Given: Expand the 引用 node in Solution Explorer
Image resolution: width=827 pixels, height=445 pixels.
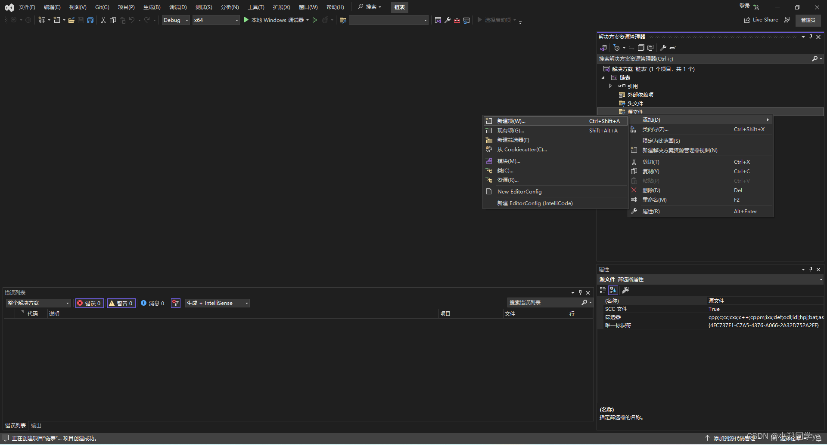Looking at the screenshot, I should 610,86.
